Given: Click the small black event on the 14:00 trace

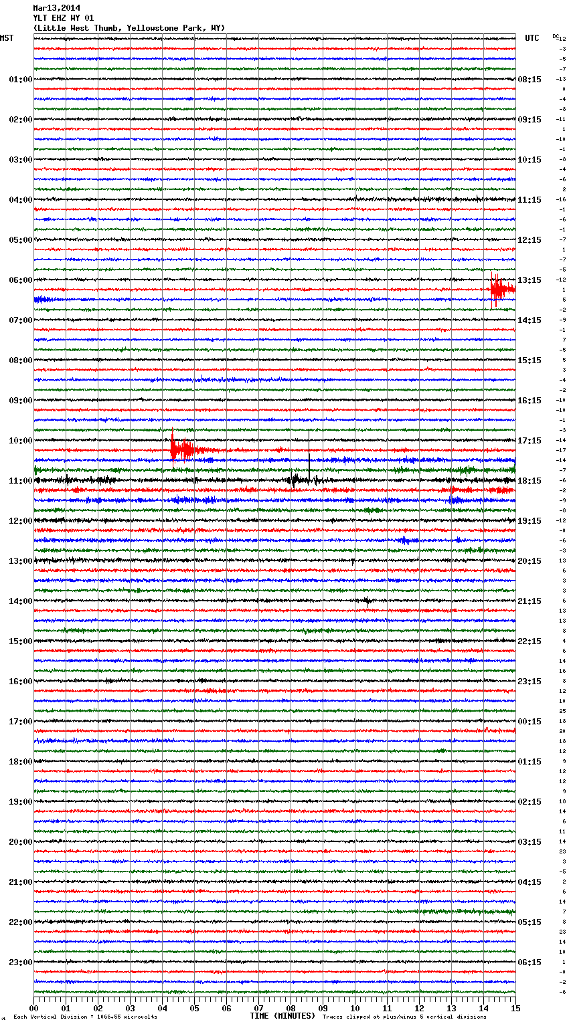Looking at the screenshot, I should 367,601.
